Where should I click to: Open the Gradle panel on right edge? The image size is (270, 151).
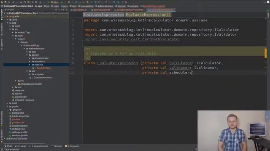point(268,13)
